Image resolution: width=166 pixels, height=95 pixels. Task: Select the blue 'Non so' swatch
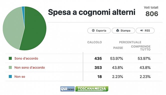point(10,76)
